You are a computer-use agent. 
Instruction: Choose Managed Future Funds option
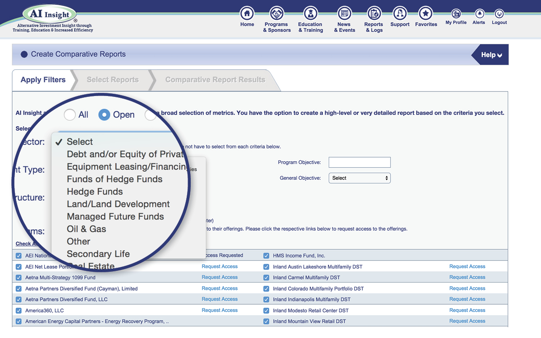[x=115, y=217]
